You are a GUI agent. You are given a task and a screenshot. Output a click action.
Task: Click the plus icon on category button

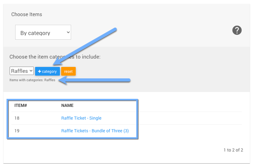(39, 72)
